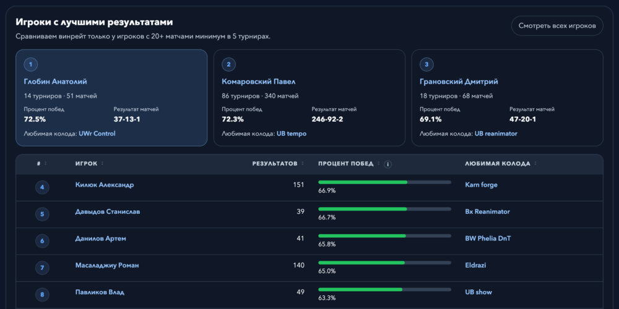Toggle sort on РЕЗУЛЬТАТОВ column arrows
Image resolution: width=619 pixels, height=309 pixels.
303,164
